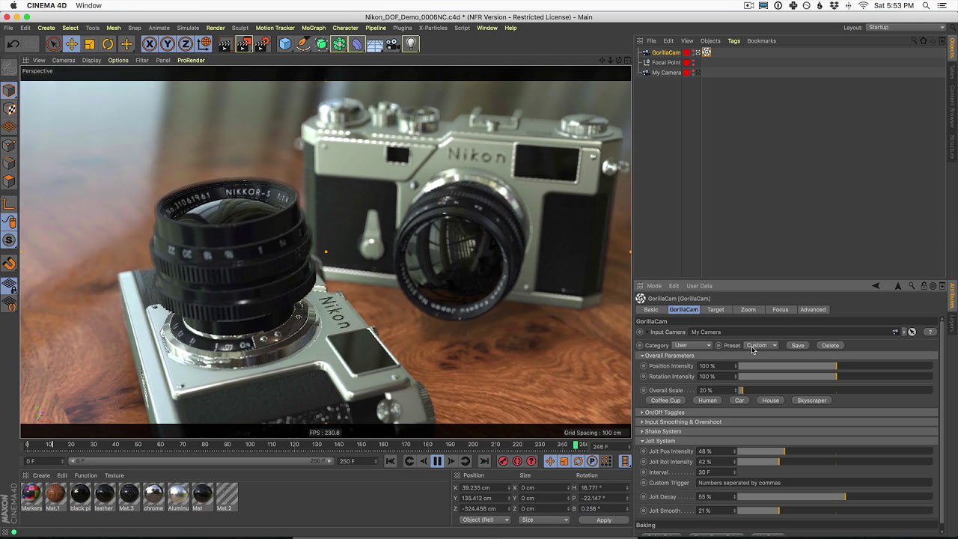Toggle Autokeying red button
The image size is (958, 539).
[517, 461]
